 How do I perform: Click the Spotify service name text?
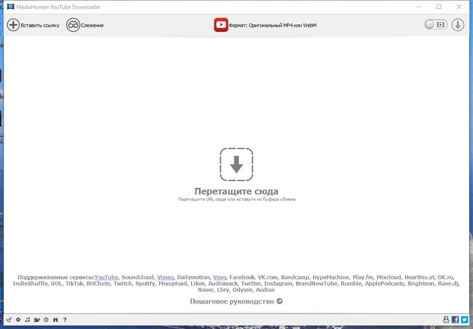tap(145, 283)
